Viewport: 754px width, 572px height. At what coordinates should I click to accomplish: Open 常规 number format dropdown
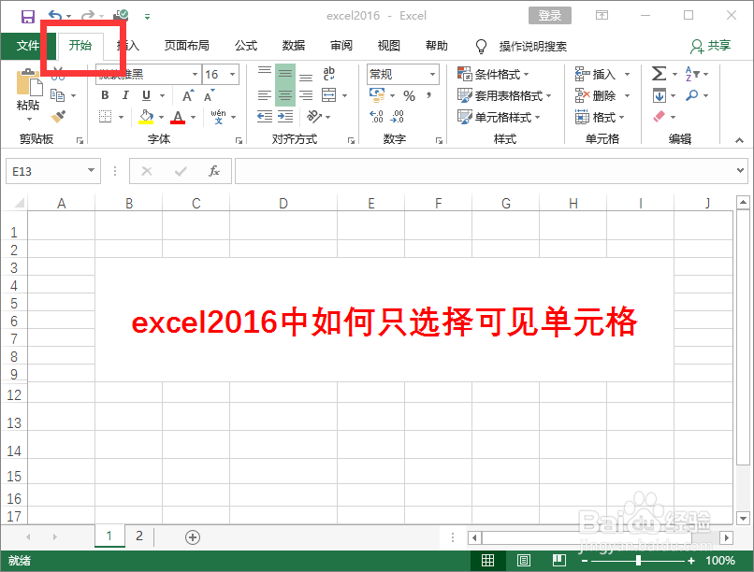click(x=433, y=74)
